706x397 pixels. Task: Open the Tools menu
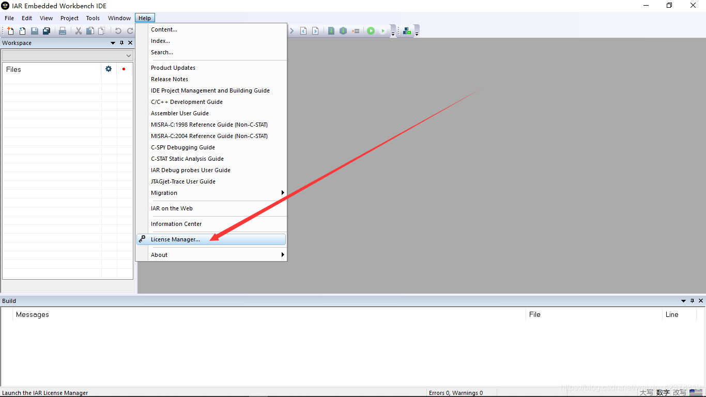[x=93, y=18]
